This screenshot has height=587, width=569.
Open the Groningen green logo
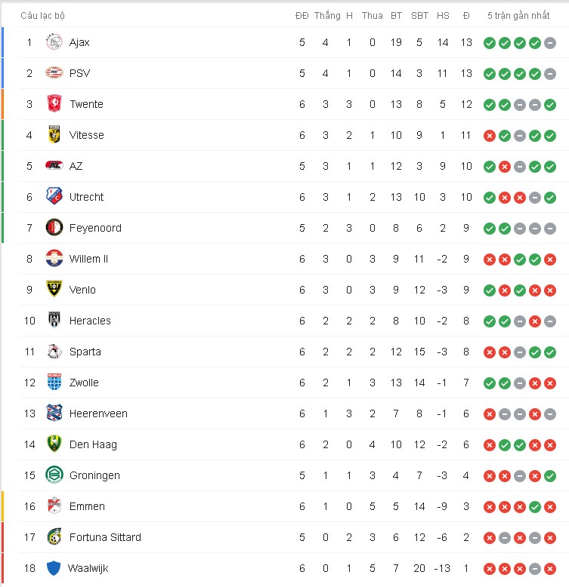(x=54, y=475)
